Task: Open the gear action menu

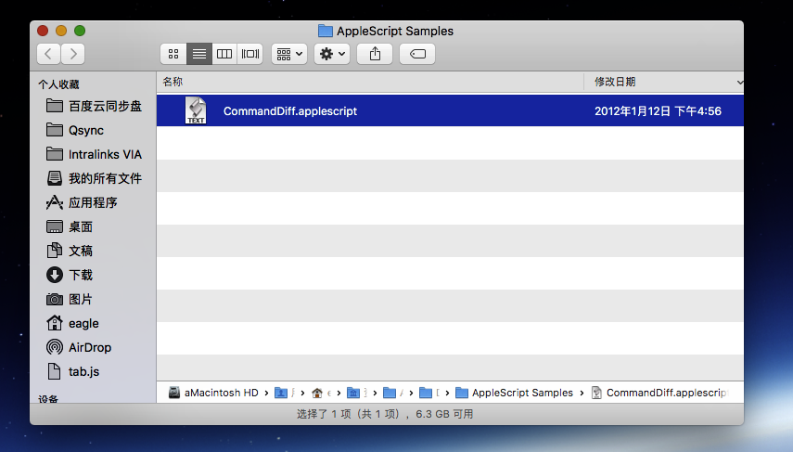Action: [x=332, y=54]
